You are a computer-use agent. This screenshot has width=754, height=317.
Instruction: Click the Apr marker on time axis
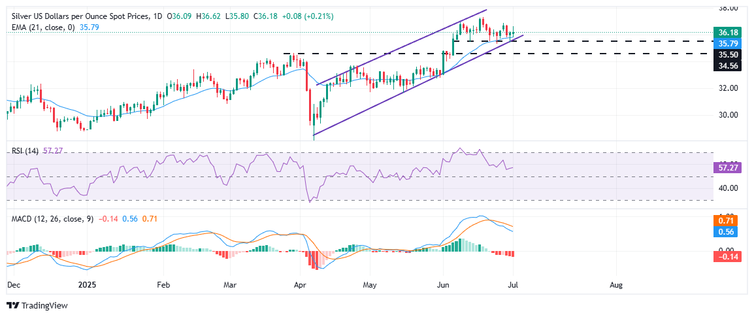point(301,285)
